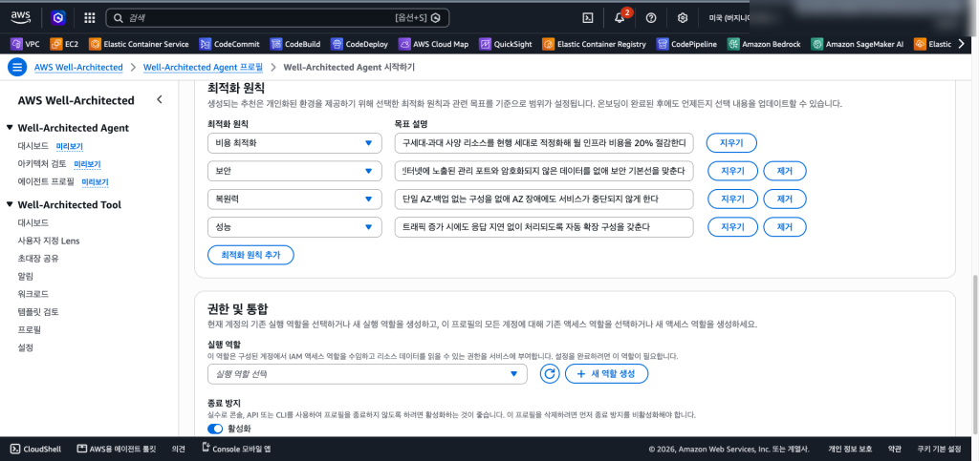The image size is (979, 461).
Task: Collapse the Well-Architected Agent sidebar section
Action: pos(10,128)
